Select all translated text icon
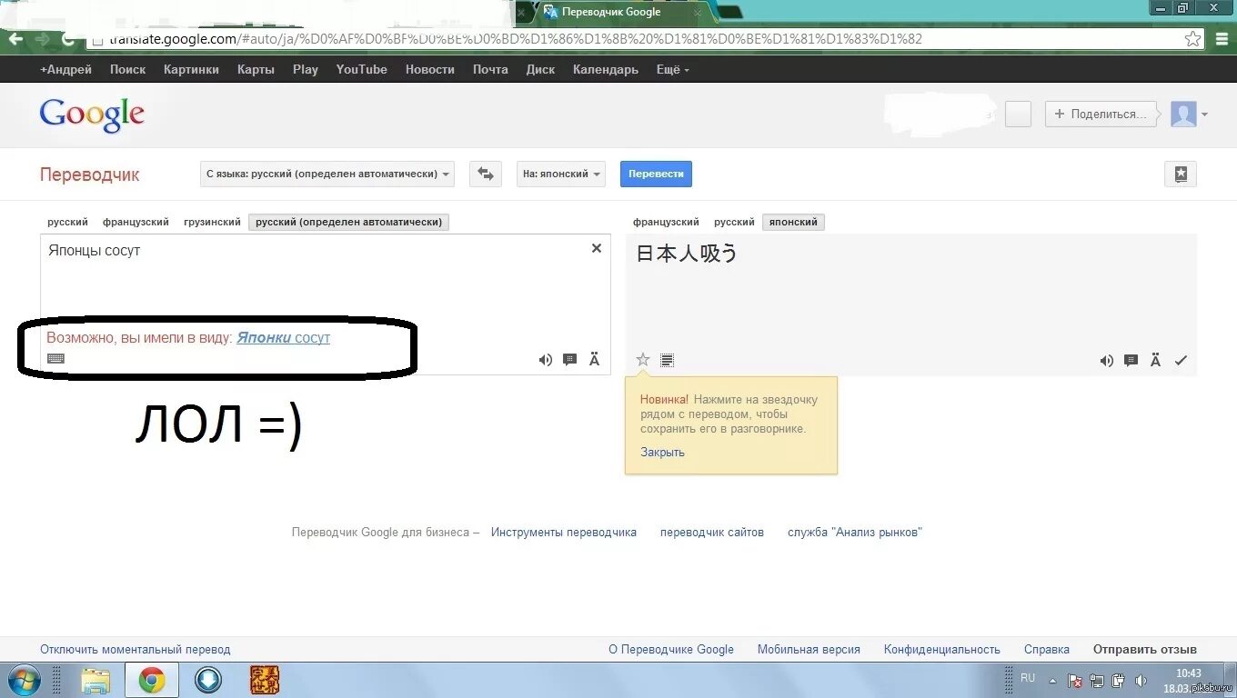Viewport: 1237px width, 698px height. coord(667,360)
